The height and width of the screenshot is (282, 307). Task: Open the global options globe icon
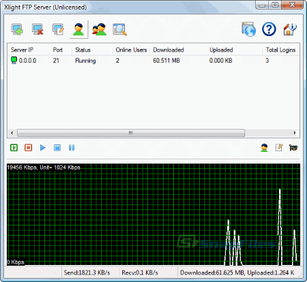pos(249,29)
